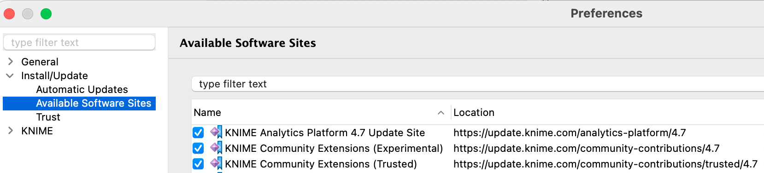Viewport: 764px width, 173px height.
Task: Focus the software sites filter field
Action: tap(477, 84)
